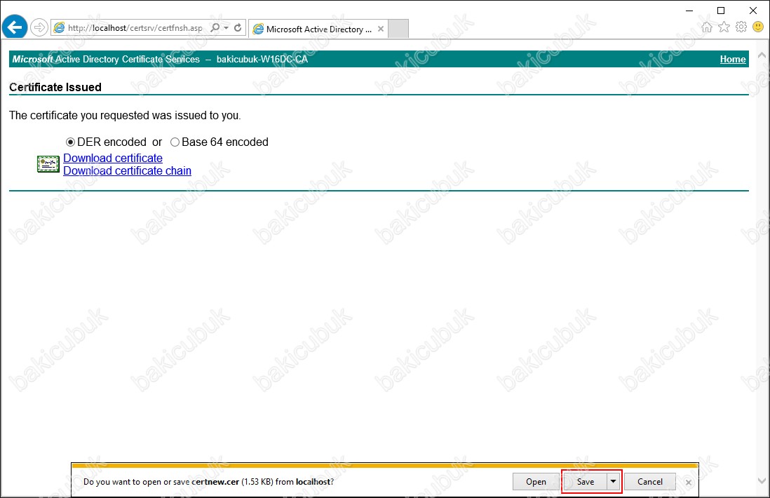Open the Tools gear menu

pos(741,27)
